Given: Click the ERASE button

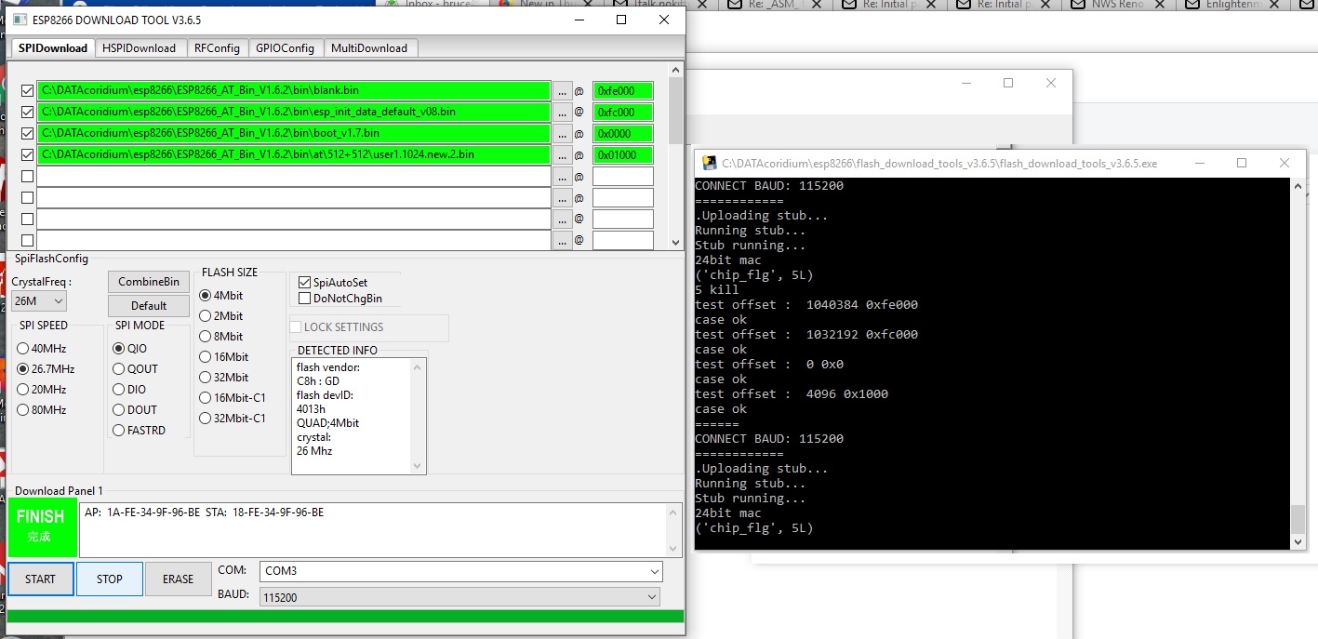Looking at the screenshot, I should coord(178,579).
